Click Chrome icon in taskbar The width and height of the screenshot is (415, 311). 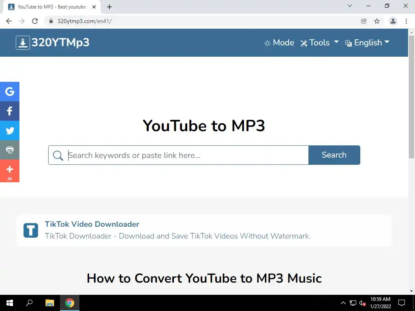pos(70,303)
